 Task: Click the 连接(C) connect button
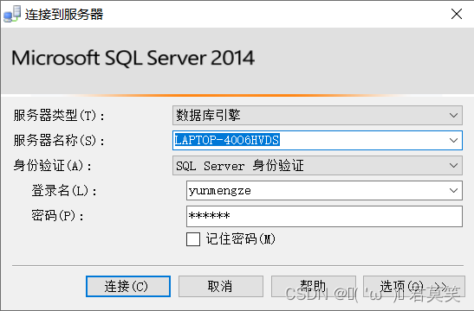pos(128,286)
